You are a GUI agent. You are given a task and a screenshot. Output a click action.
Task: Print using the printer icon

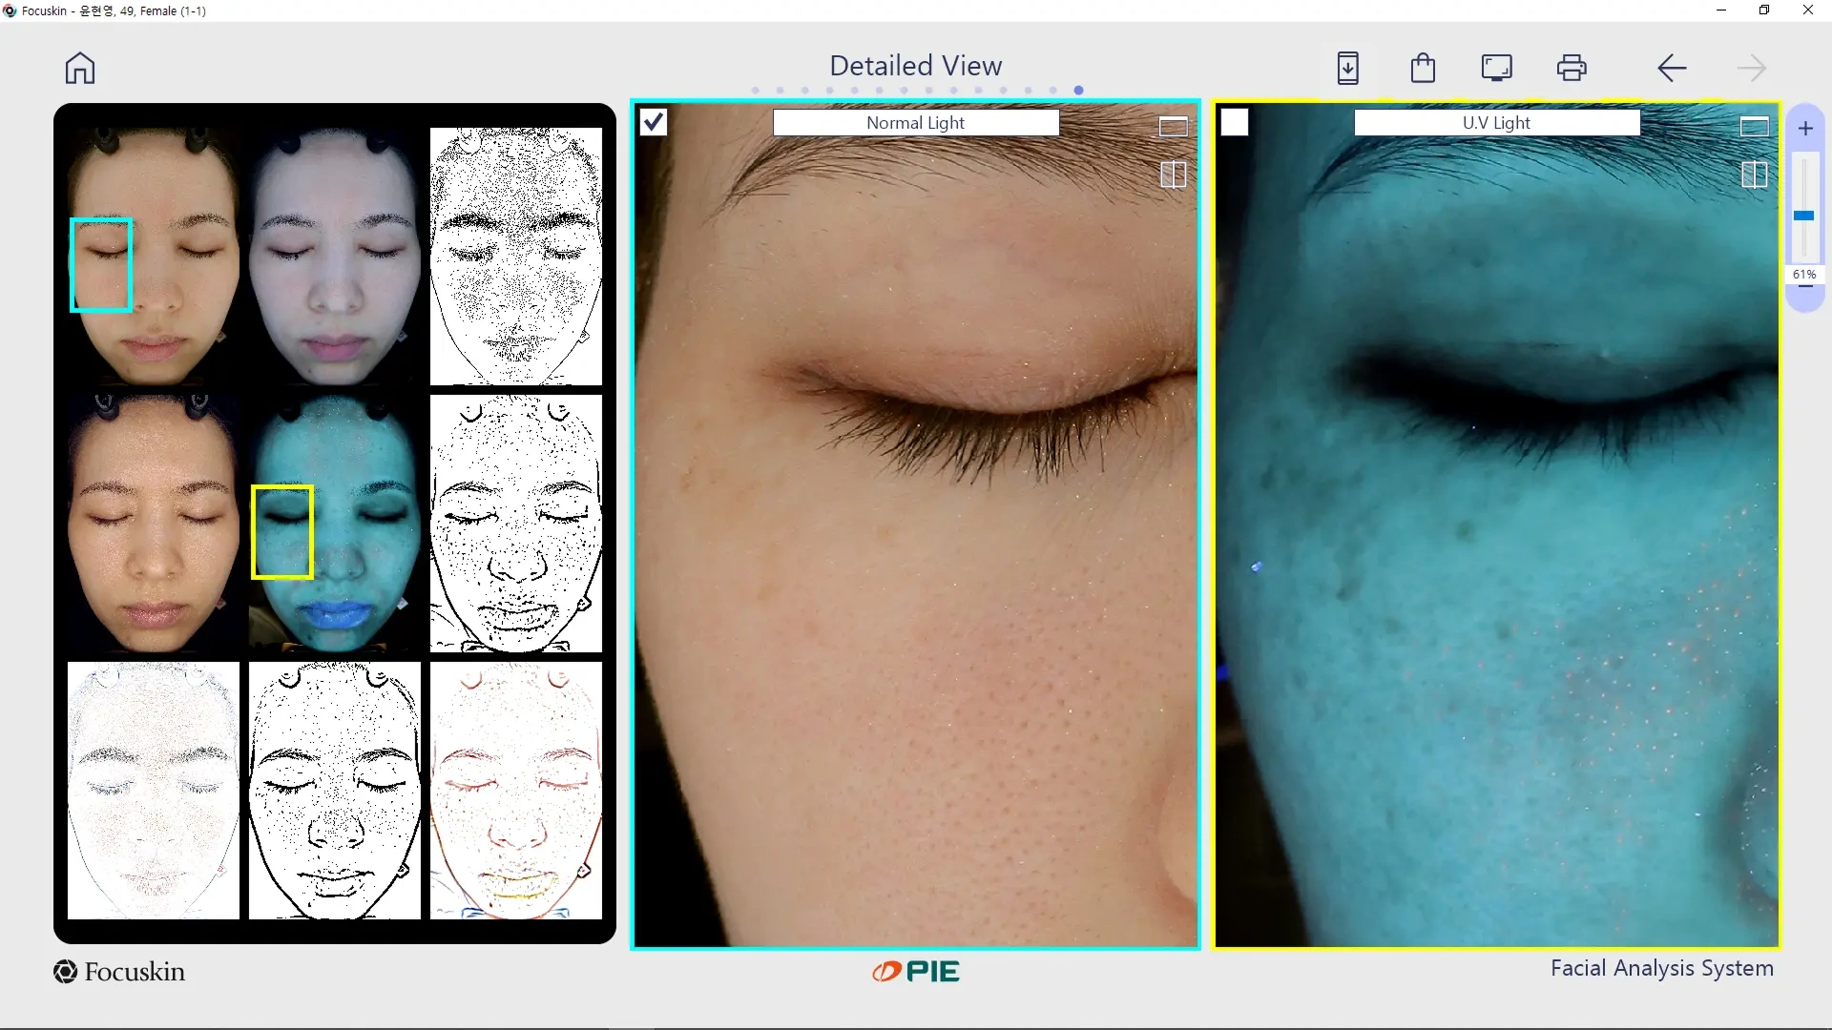(x=1572, y=68)
